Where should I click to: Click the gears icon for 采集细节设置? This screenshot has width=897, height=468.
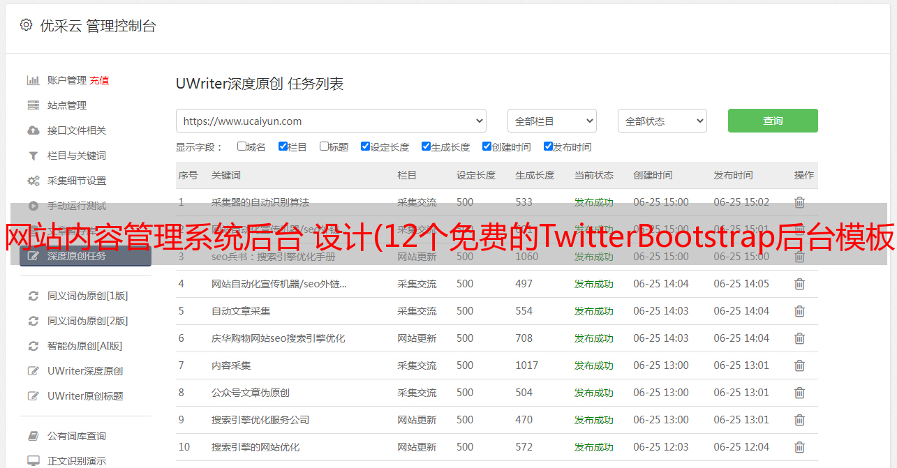point(33,181)
